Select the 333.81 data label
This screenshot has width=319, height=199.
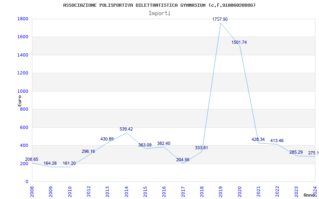(201, 148)
